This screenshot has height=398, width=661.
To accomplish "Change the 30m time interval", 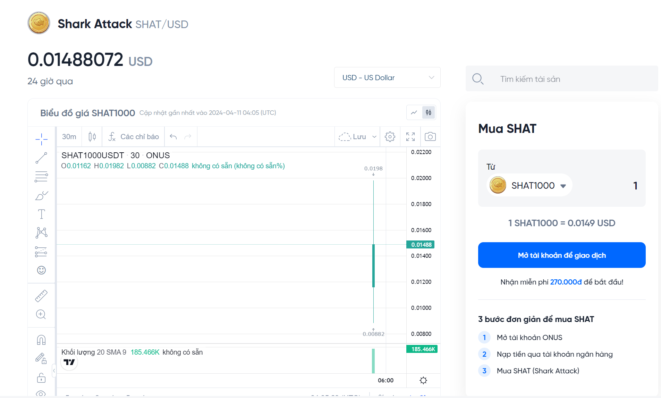I will pyautogui.click(x=69, y=137).
